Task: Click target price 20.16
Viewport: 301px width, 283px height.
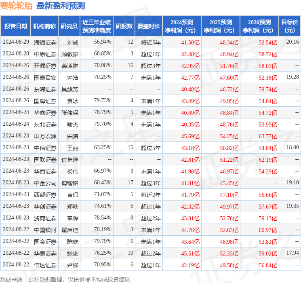Action: pos(293,42)
